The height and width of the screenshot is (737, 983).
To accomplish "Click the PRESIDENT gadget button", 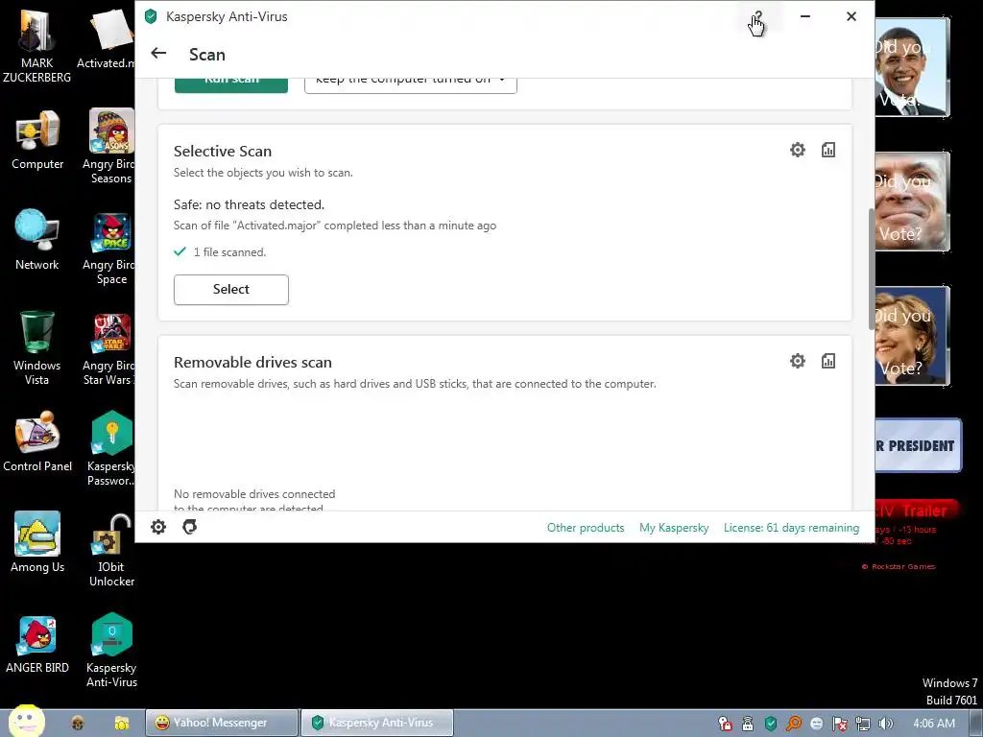I will 919,445.
